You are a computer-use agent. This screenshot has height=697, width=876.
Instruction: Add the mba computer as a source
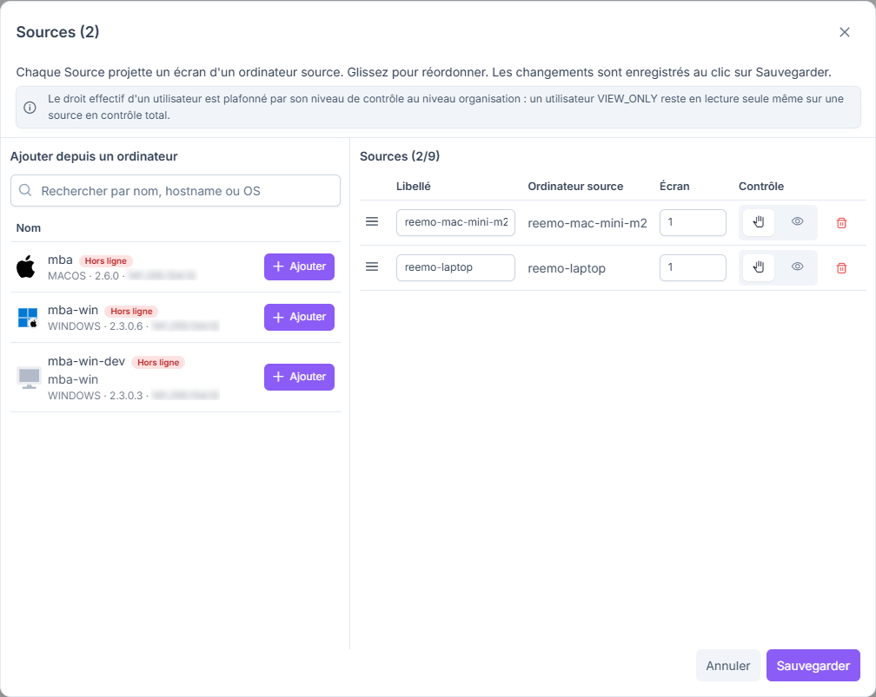tap(300, 266)
